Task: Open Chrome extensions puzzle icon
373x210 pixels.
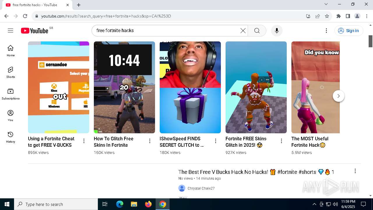Action: [x=339, y=16]
